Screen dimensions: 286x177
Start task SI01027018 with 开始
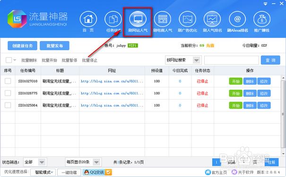coord(236,81)
